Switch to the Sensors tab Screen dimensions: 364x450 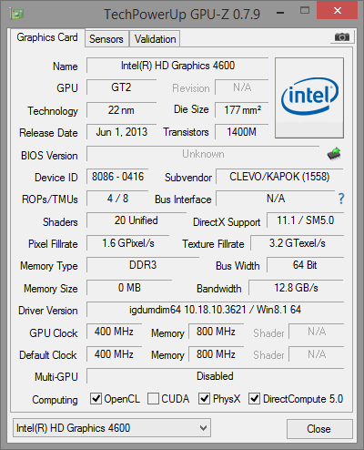pyautogui.click(x=106, y=39)
